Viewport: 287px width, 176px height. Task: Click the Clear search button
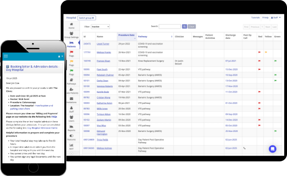point(191,27)
